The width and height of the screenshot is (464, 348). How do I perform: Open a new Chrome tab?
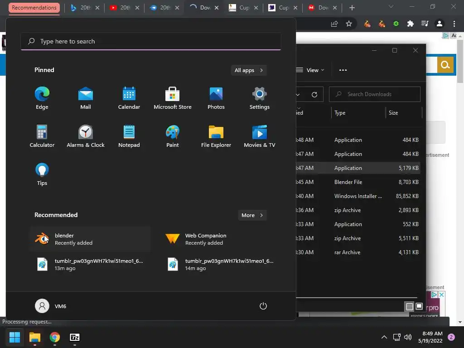coord(352,8)
